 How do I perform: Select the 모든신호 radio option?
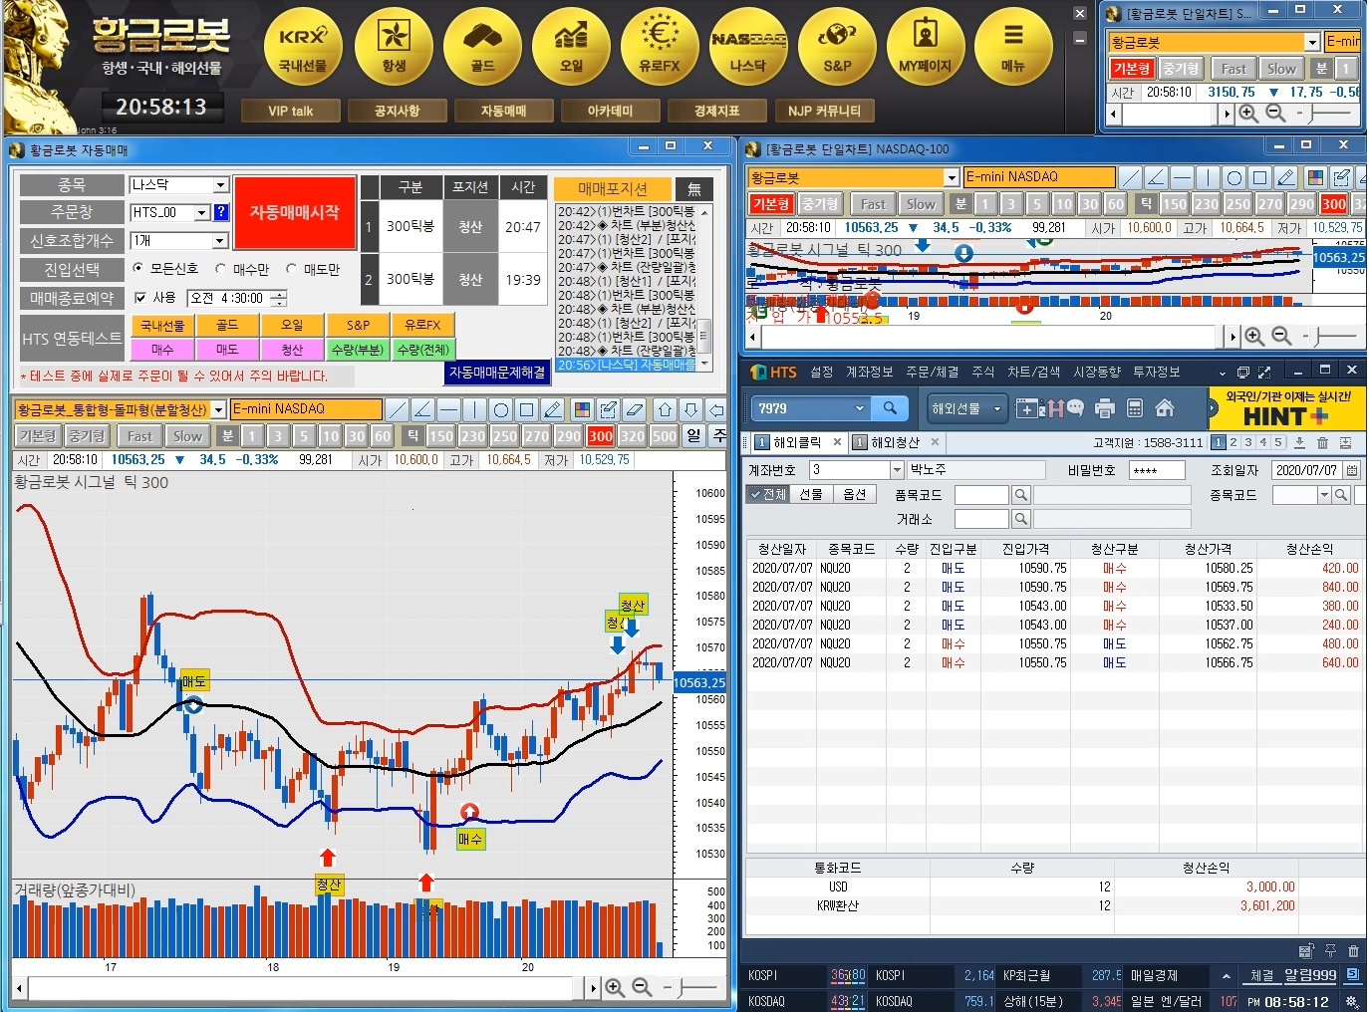(x=138, y=269)
